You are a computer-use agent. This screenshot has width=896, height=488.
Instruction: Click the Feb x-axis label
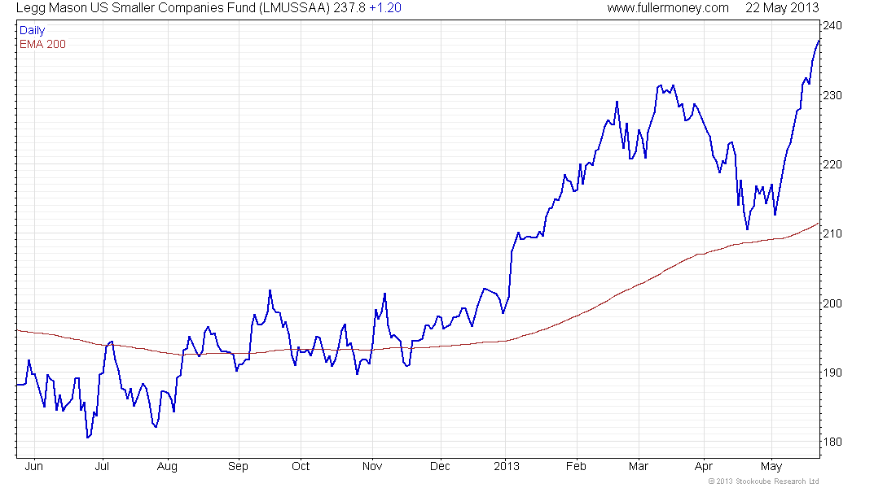(x=576, y=466)
